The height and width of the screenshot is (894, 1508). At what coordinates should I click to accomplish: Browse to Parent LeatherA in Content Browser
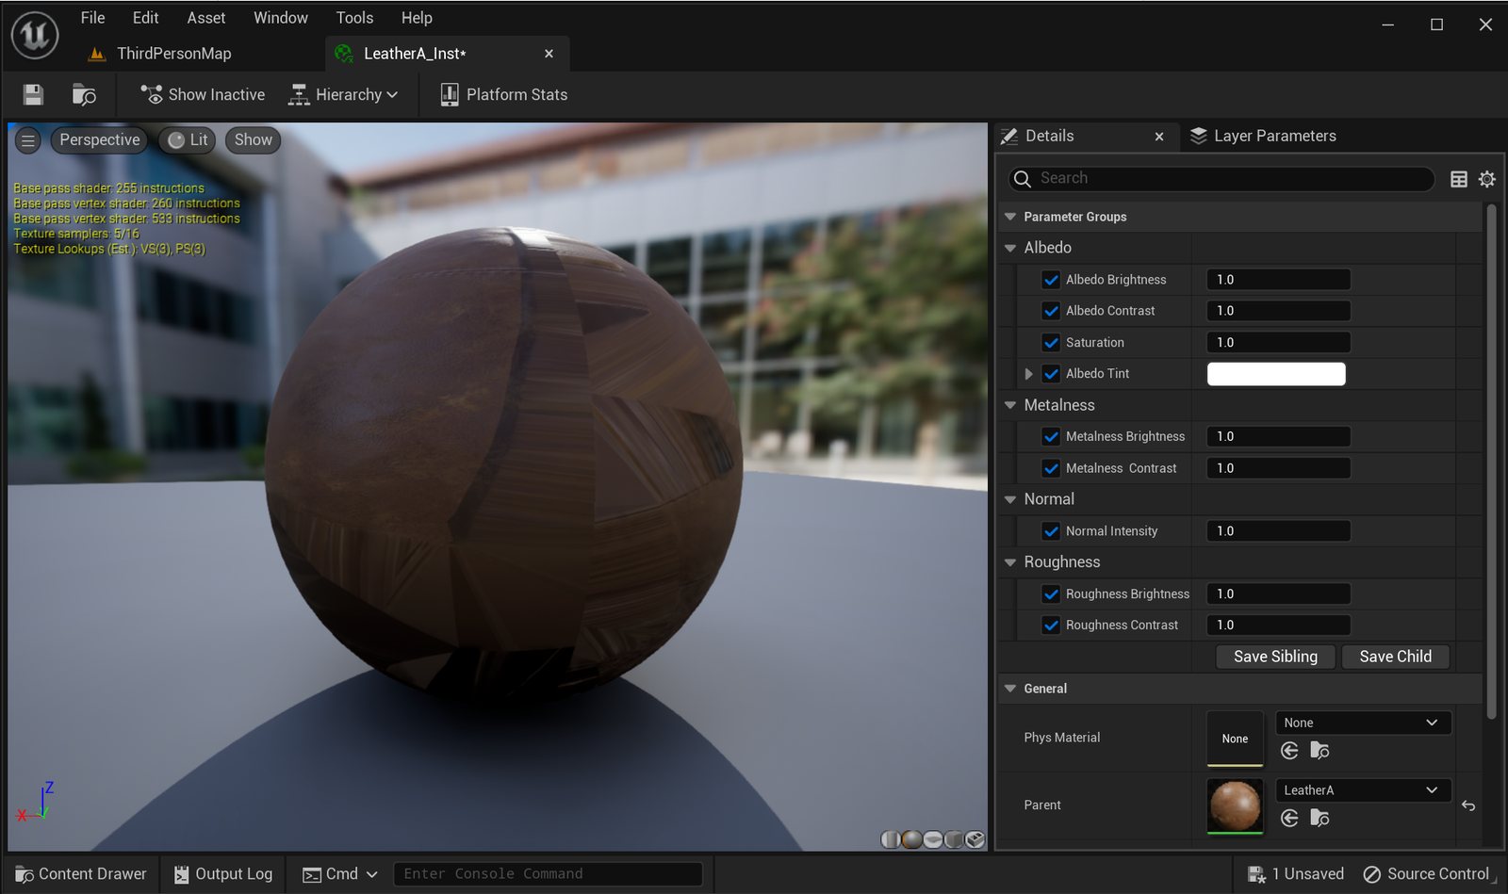(x=1319, y=819)
